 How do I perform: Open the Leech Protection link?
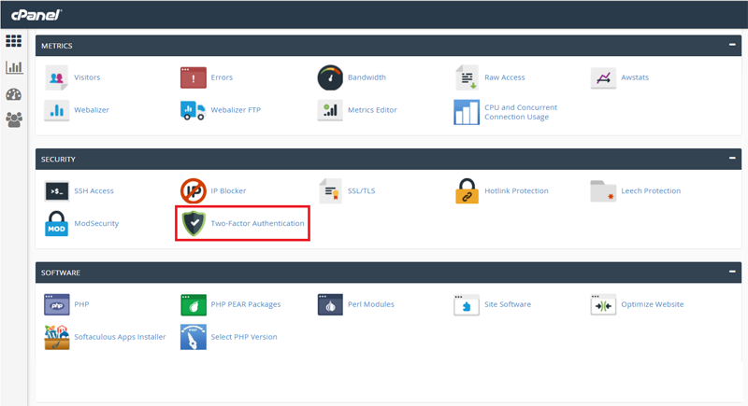point(651,190)
